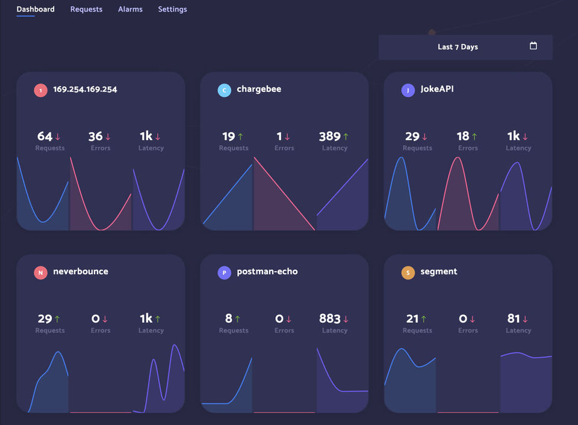Click the 1k Latency value on 169.254.169.254
Viewport: 578px width, 425px height.
[146, 136]
